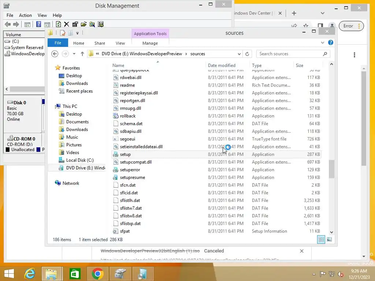
Task: Click the Refresh icon in Disk Management toolbar
Action: pyautogui.click(x=58, y=24)
